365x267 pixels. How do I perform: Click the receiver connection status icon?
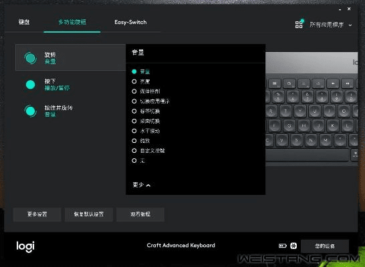click(293, 246)
